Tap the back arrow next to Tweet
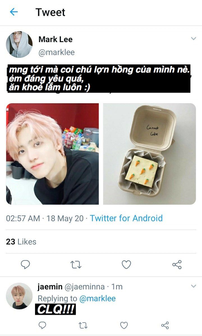The width and height of the screenshot is (202, 336). click(14, 12)
